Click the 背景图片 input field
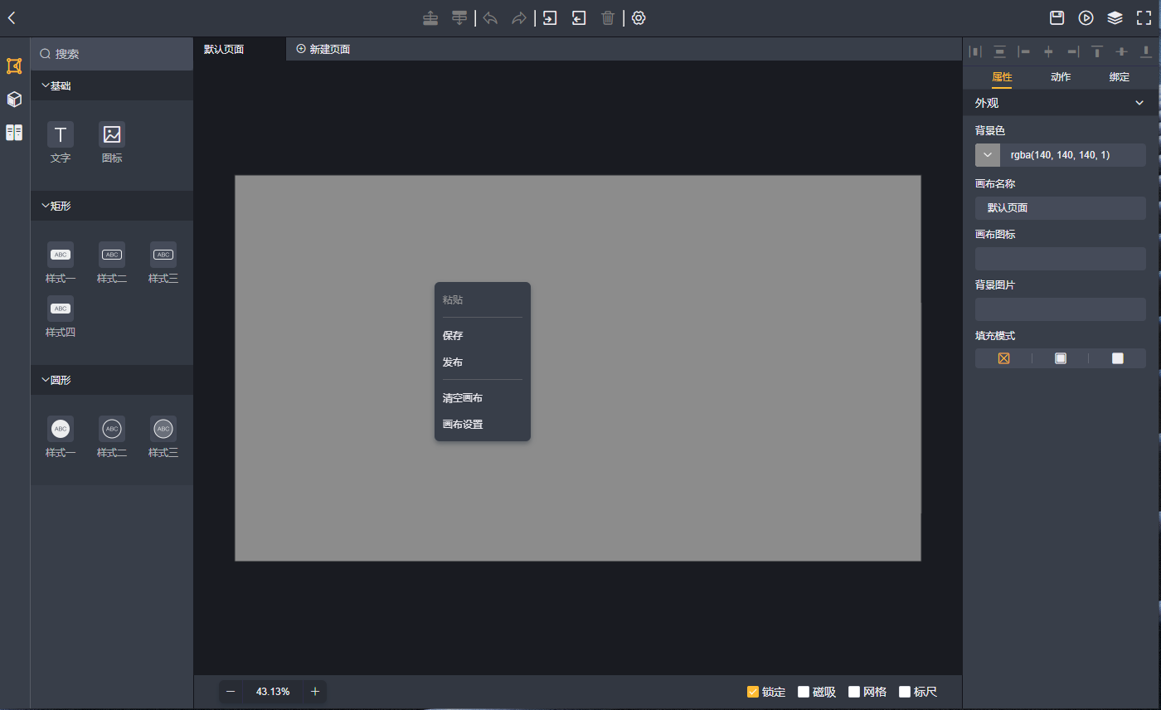The height and width of the screenshot is (710, 1161). 1061,309
